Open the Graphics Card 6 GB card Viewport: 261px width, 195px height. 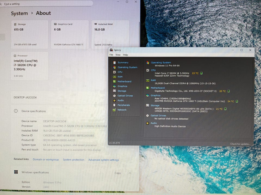(x=70, y=34)
